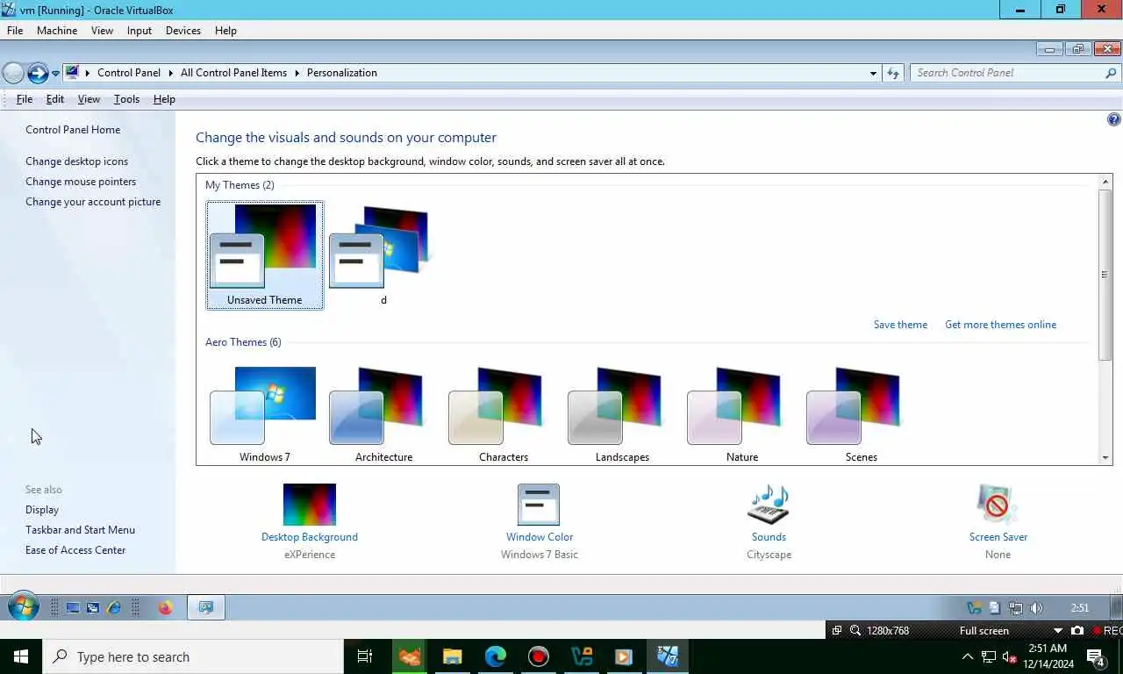Open Ease of Access Center link
This screenshot has width=1123, height=674.
point(75,550)
